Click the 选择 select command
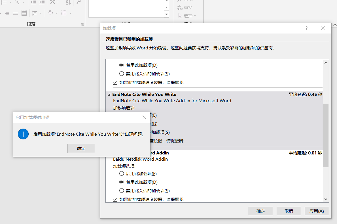The height and width of the screenshot is (224, 337). 187,16
